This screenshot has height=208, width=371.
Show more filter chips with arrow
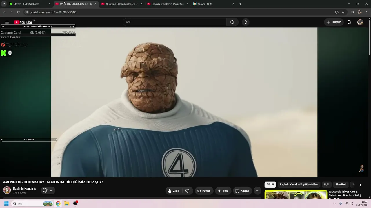(360, 185)
